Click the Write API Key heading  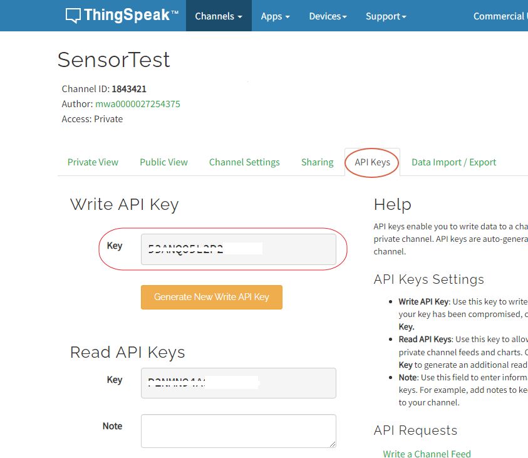124,204
